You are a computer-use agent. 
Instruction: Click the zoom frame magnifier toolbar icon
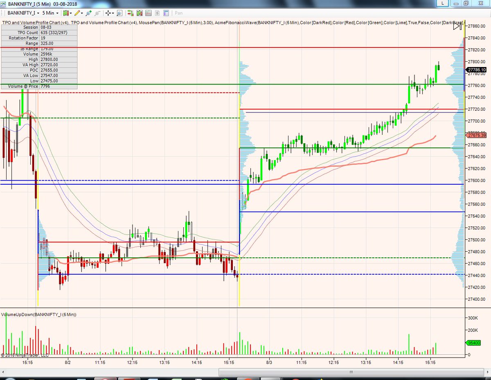point(119,13)
